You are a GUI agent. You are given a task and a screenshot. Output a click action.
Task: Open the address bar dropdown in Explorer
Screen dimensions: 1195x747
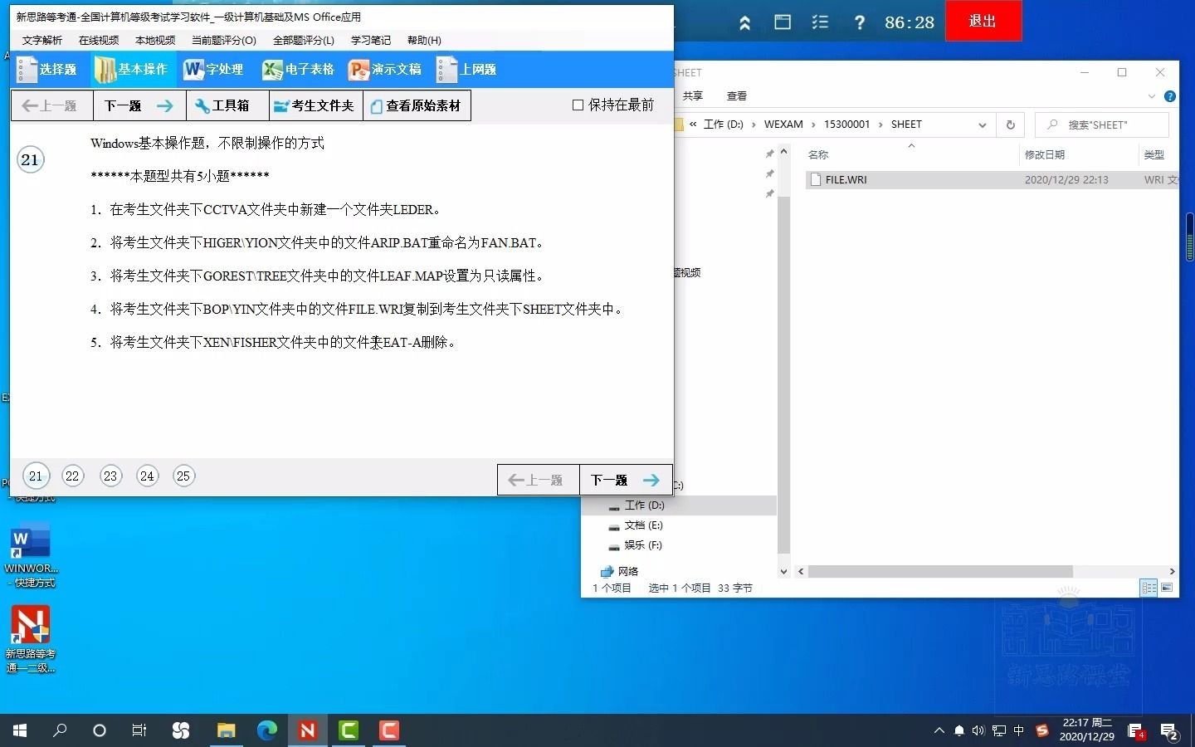pos(983,124)
